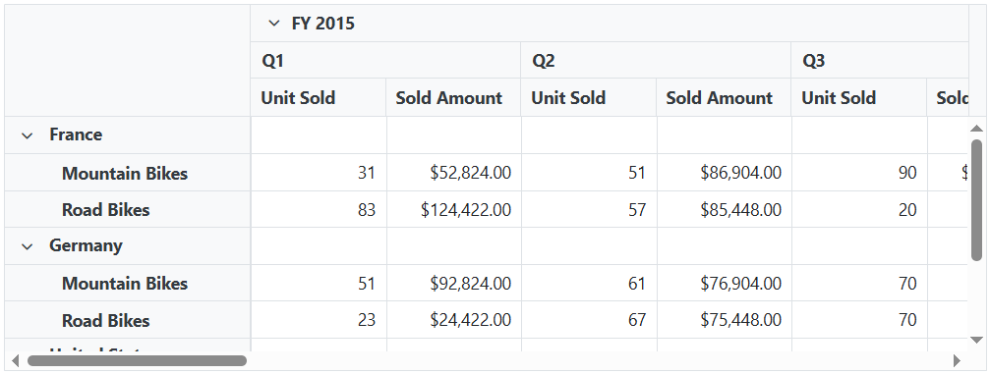Click cell value 31
This screenshot has width=990, height=374.
pos(319,172)
